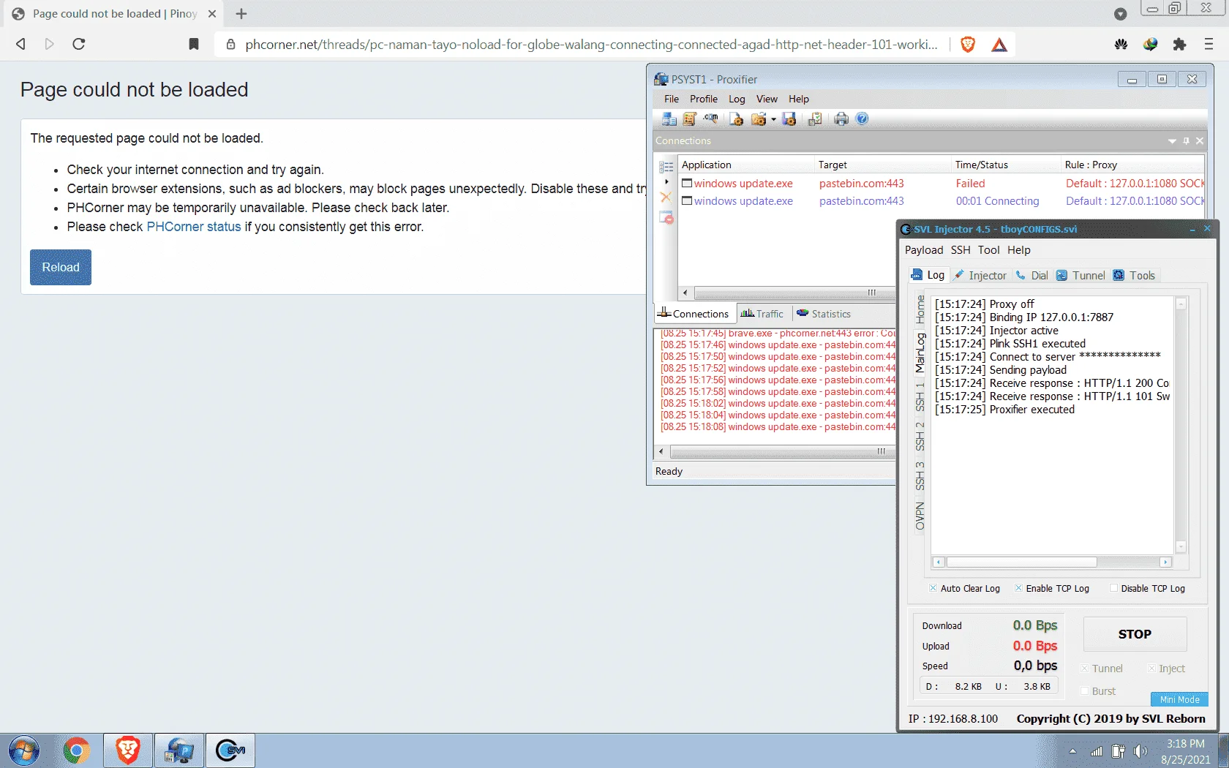Go back with the browser back arrow
1229x768 pixels.
[20, 44]
